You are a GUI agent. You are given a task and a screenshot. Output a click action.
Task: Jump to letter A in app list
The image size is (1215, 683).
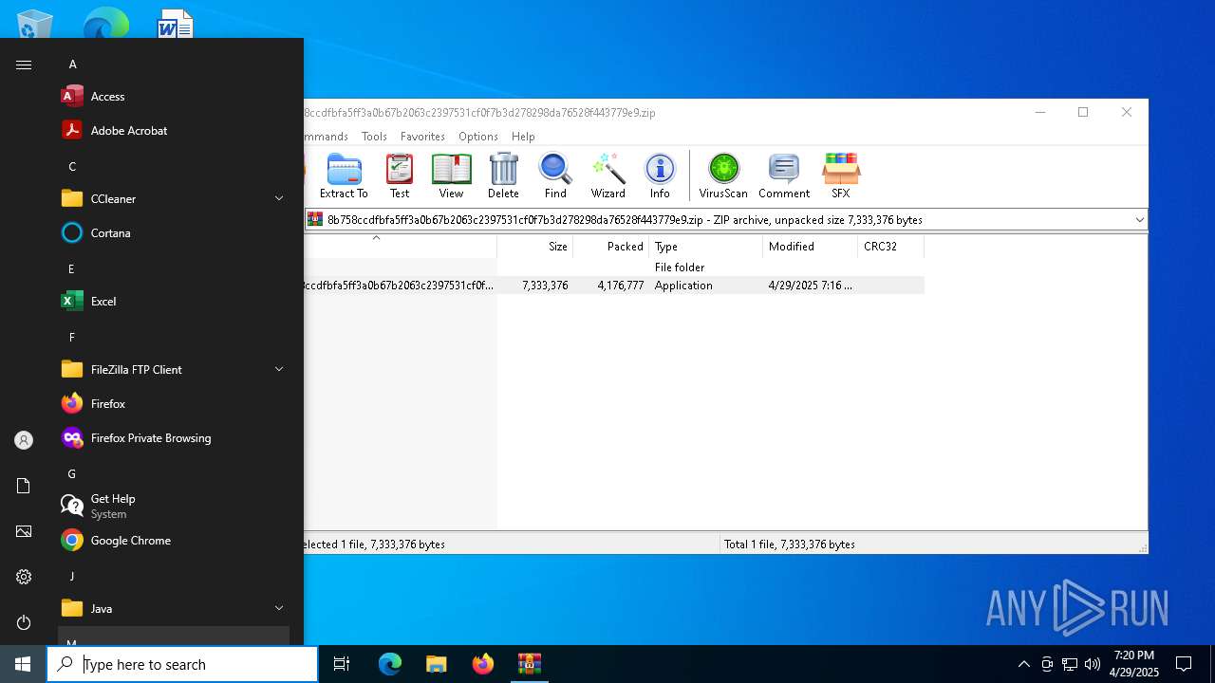pyautogui.click(x=72, y=65)
